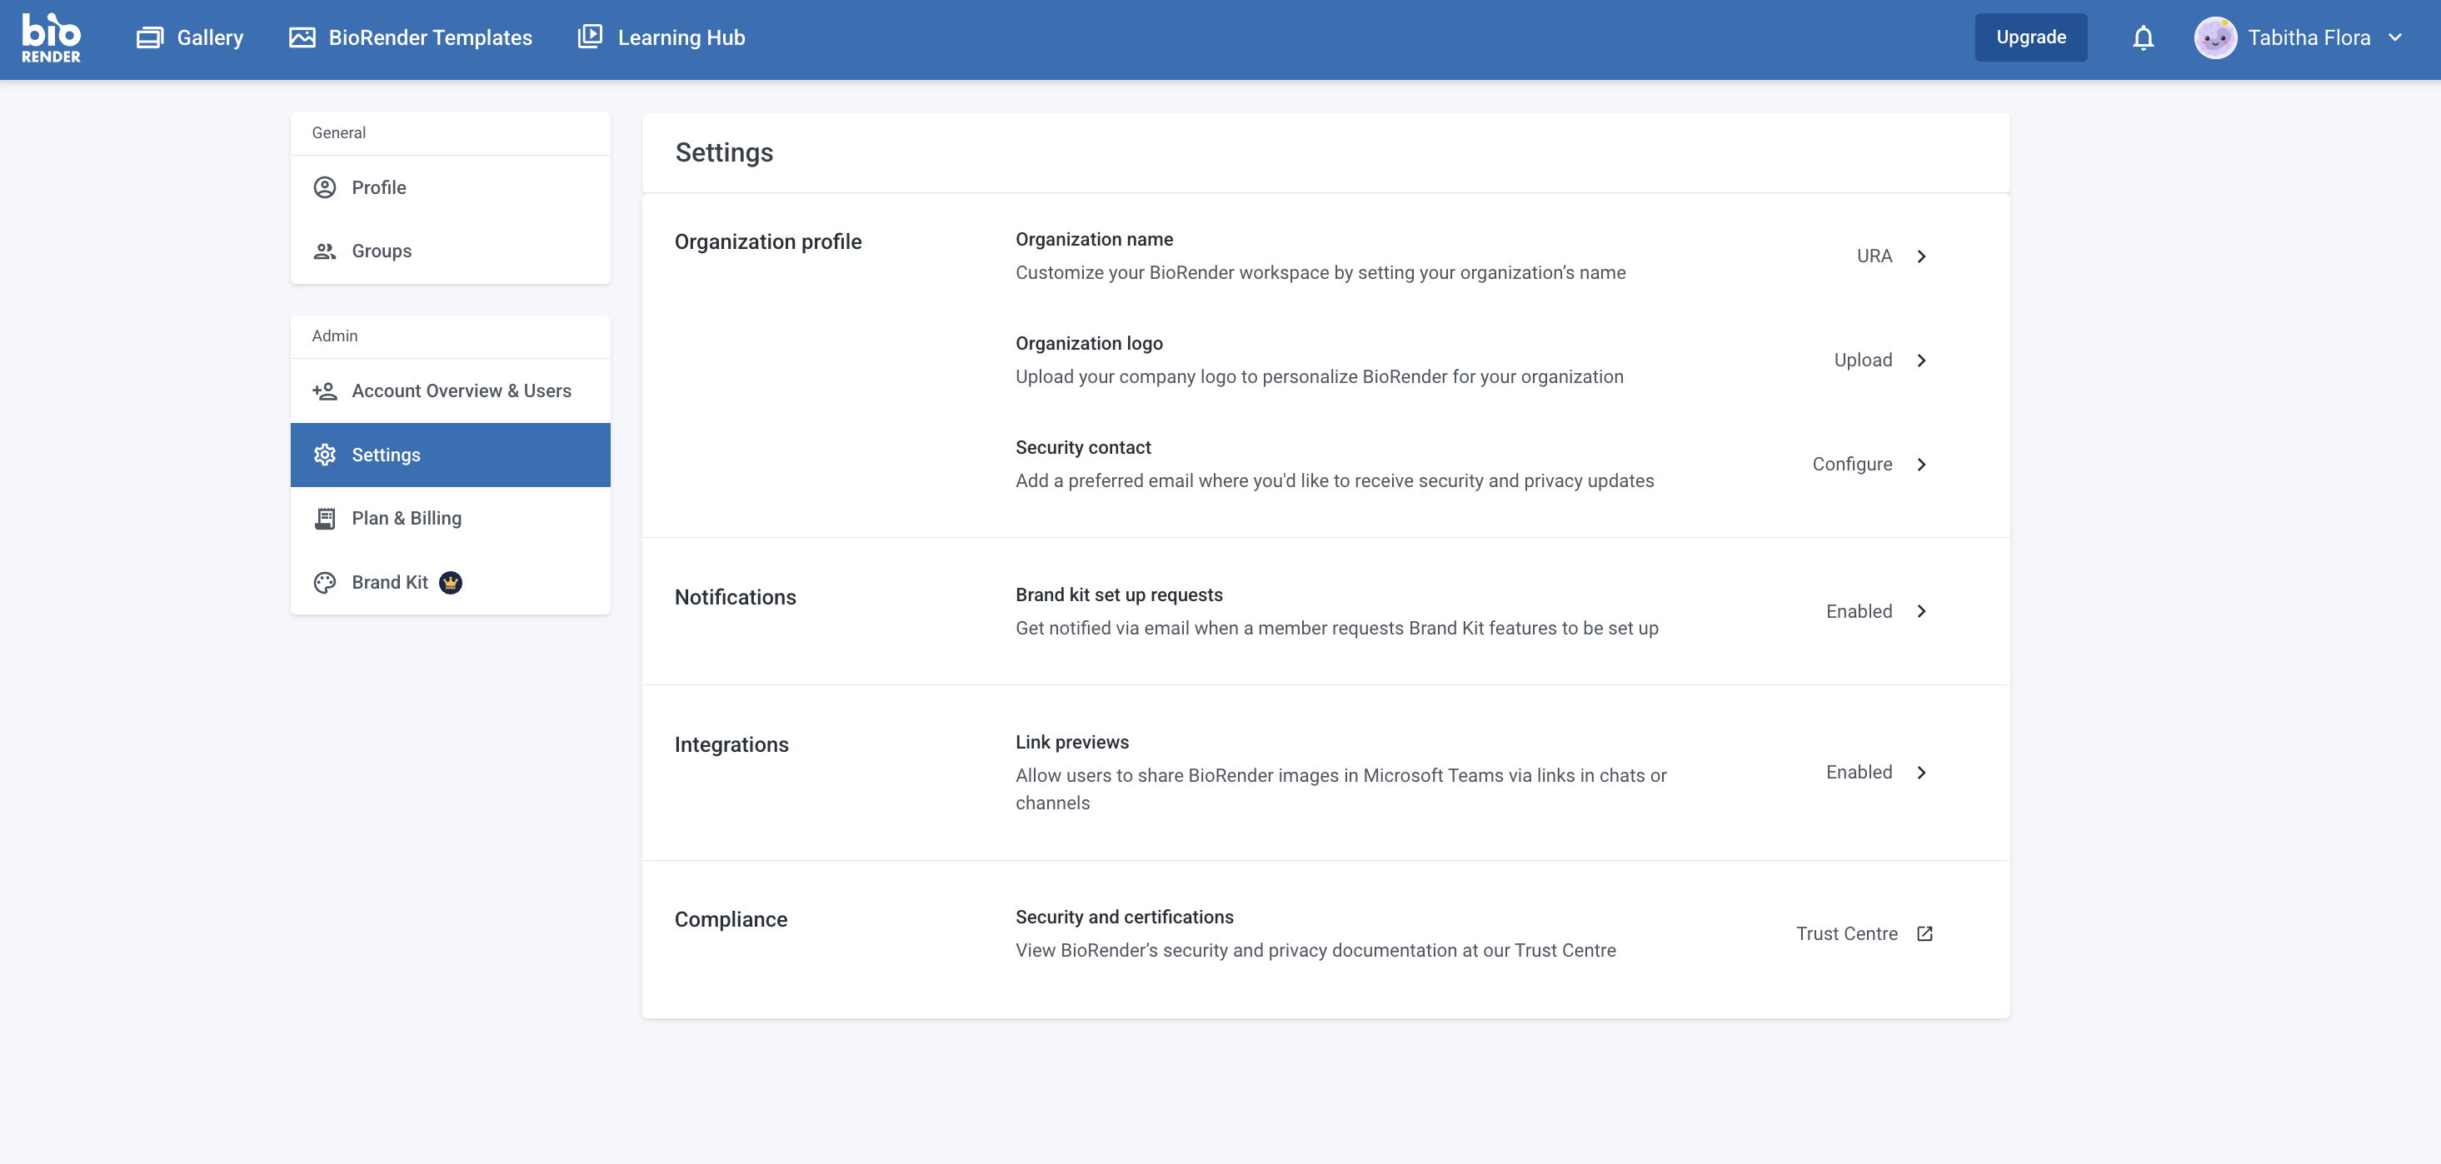Click Configure for security contact
The image size is (2441, 1164).
point(1852,465)
